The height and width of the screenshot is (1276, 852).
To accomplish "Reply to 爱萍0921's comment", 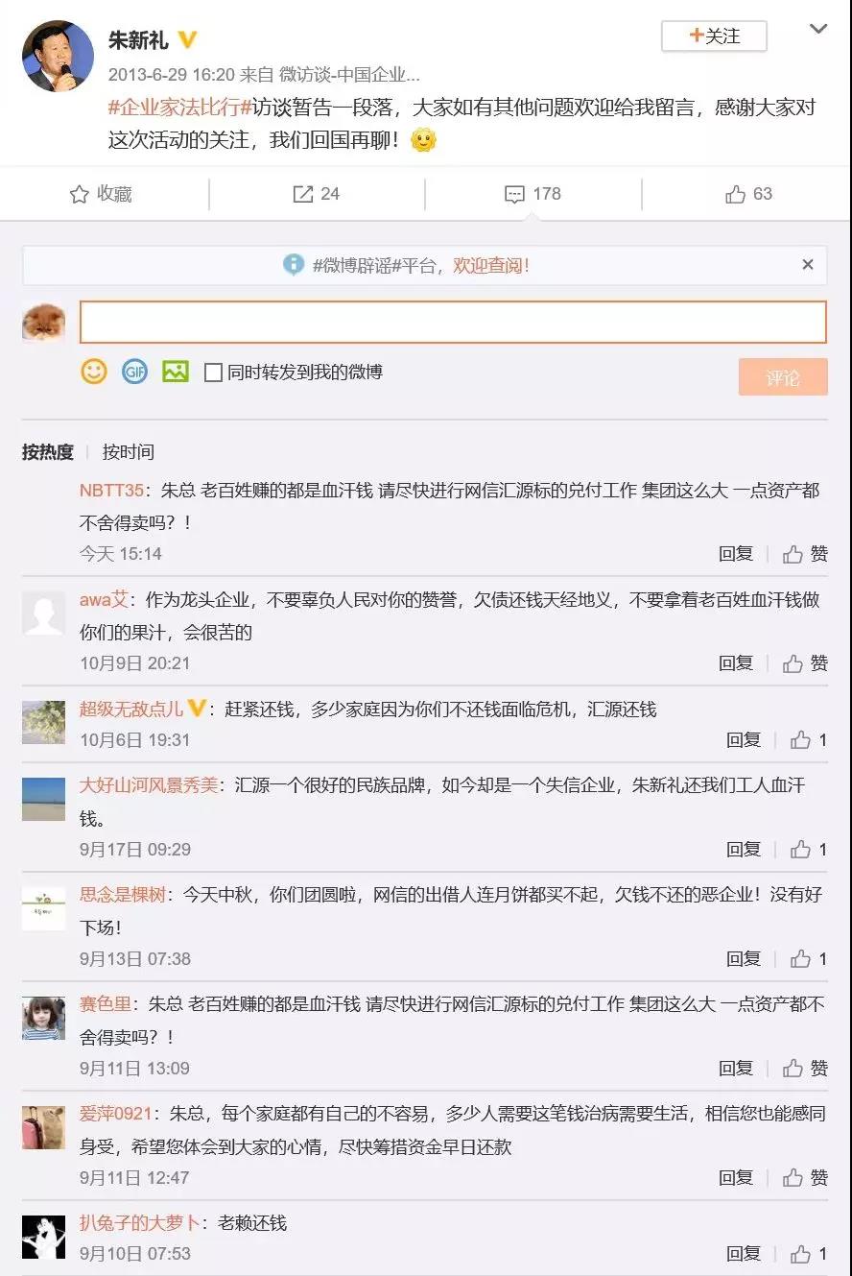I will (x=736, y=1178).
